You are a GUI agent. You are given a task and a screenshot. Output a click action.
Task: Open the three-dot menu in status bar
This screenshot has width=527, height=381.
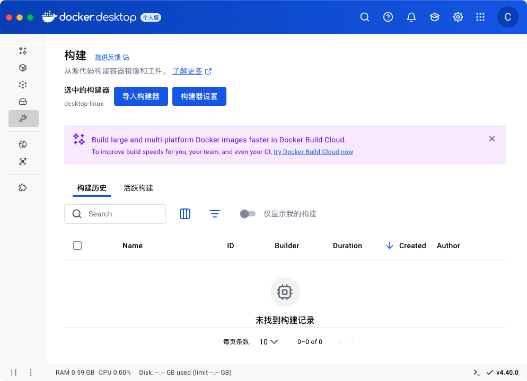point(31,373)
